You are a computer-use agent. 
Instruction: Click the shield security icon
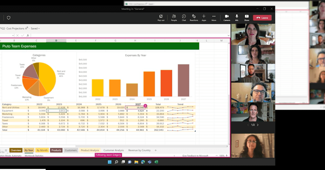point(9,18)
